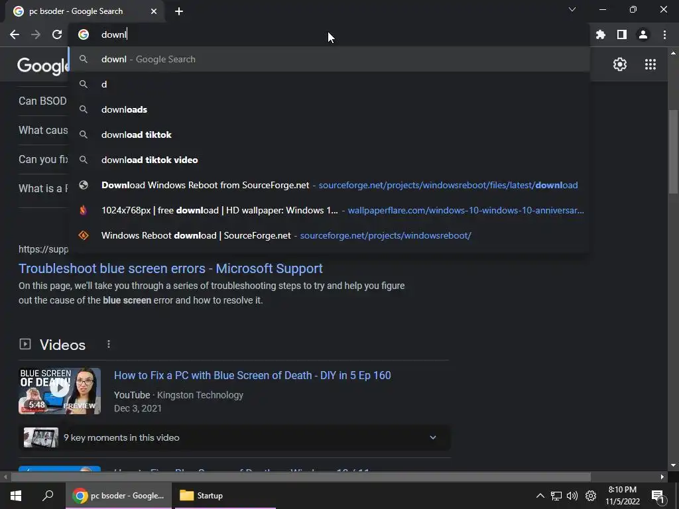Open the Windows Start menu
This screenshot has width=679, height=509.
pyautogui.click(x=16, y=496)
